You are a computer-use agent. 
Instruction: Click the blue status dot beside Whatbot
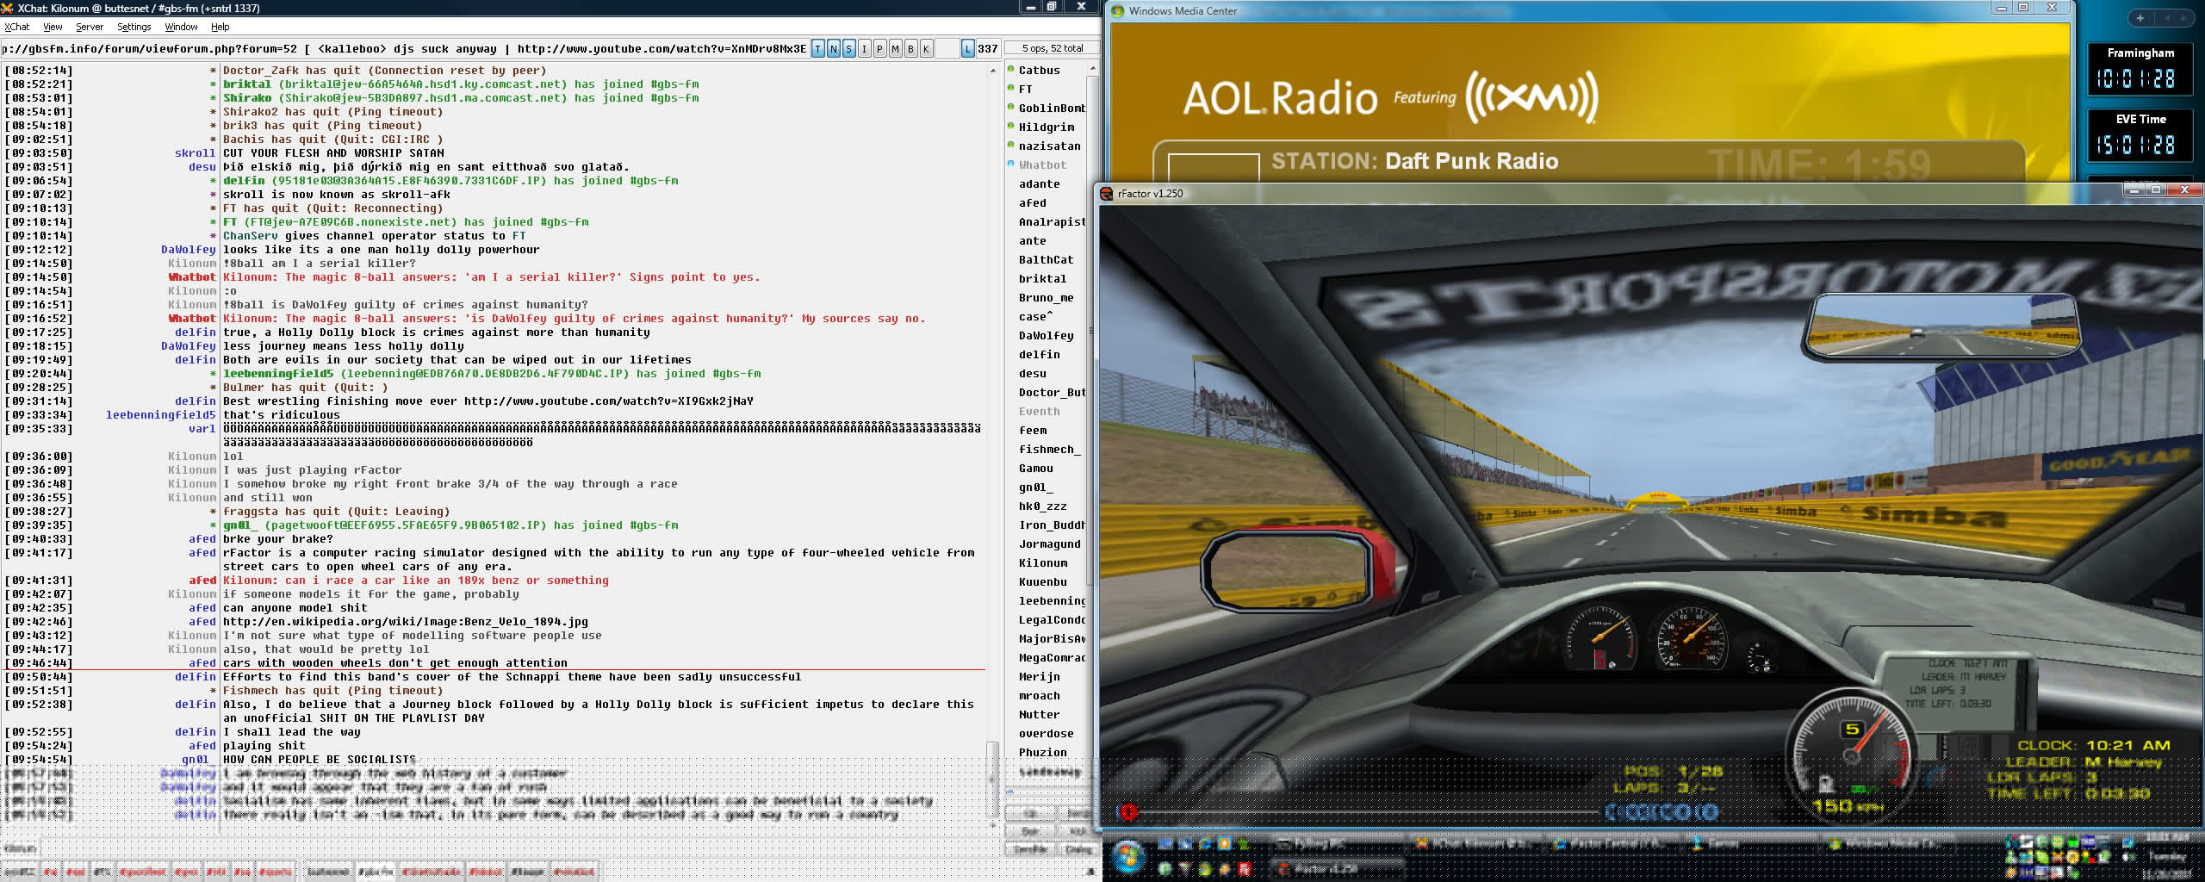(1011, 164)
